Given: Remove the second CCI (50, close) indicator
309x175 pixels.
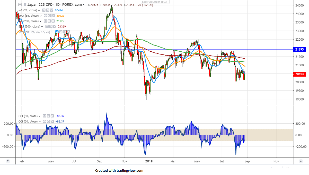Looking at the screenshot, I should (x=52, y=121).
